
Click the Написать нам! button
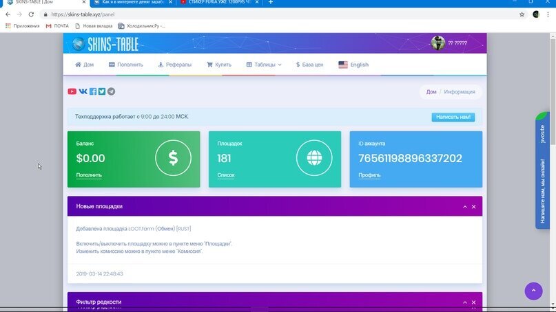pos(453,117)
